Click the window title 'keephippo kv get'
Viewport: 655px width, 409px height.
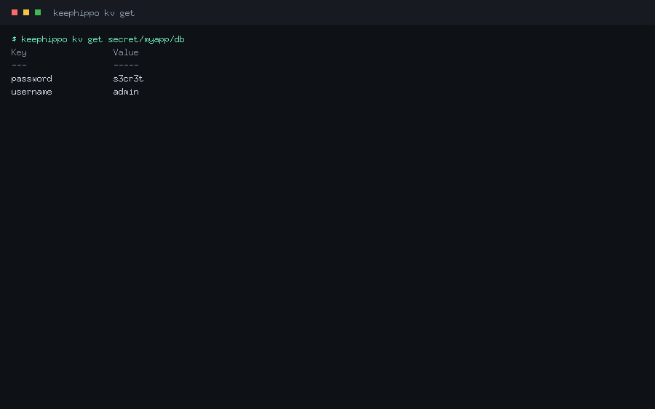click(94, 13)
